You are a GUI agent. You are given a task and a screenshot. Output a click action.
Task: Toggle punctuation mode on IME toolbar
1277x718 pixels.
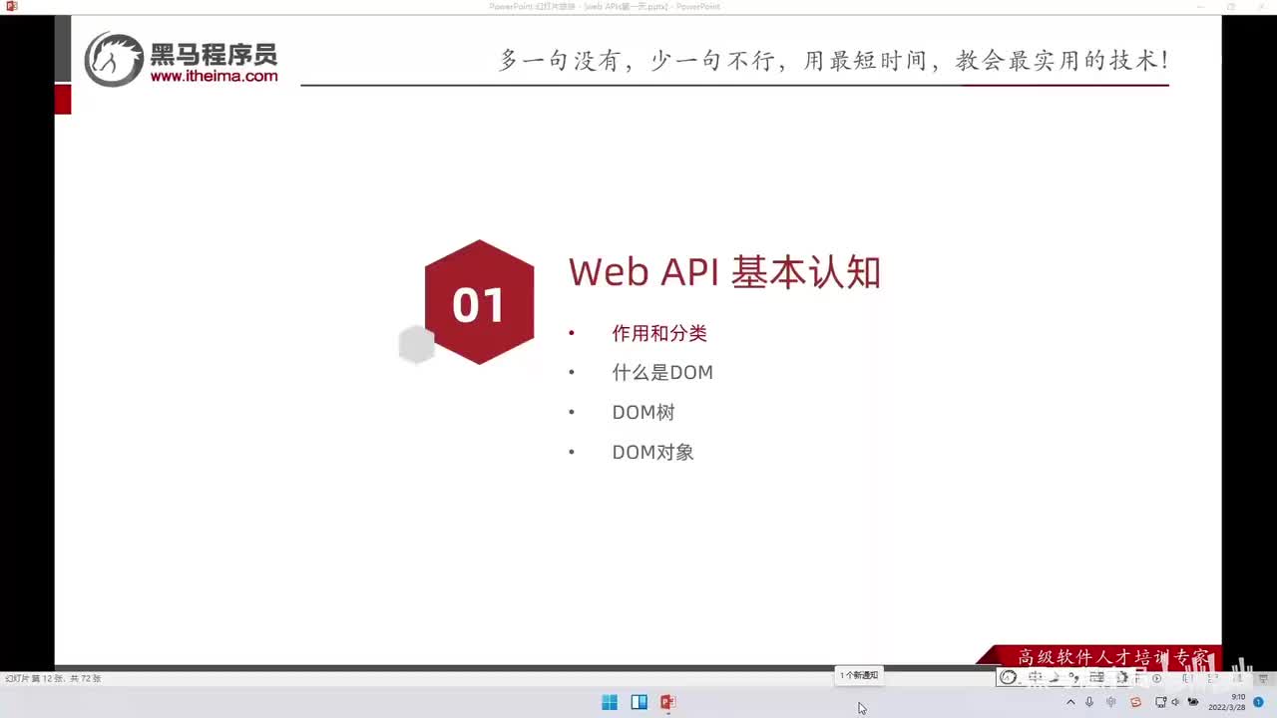pyautogui.click(x=1073, y=677)
